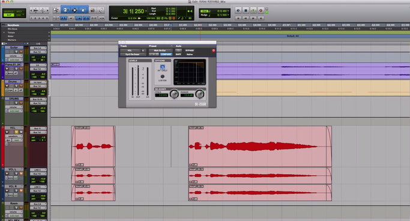Select the Zoomer tool
Image resolution: width=410 pixels, height=221 pixels.
[x=56, y=10]
